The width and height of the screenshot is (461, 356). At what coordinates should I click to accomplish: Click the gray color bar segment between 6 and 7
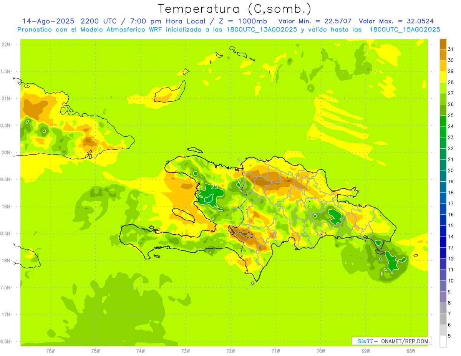443,319
